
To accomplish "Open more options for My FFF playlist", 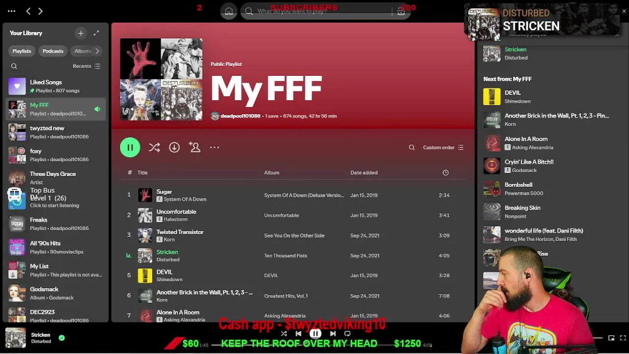I will [215, 147].
